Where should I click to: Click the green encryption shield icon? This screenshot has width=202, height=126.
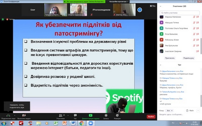[3, 19]
